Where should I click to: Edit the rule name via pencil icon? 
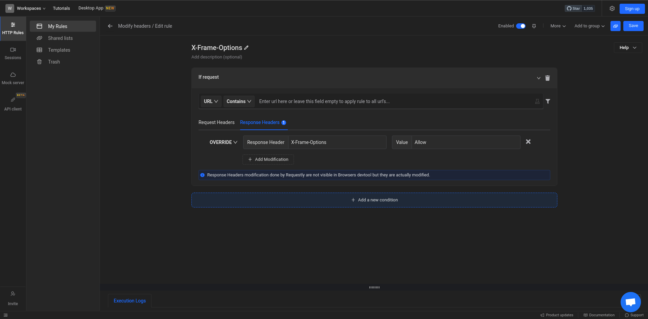click(x=246, y=48)
